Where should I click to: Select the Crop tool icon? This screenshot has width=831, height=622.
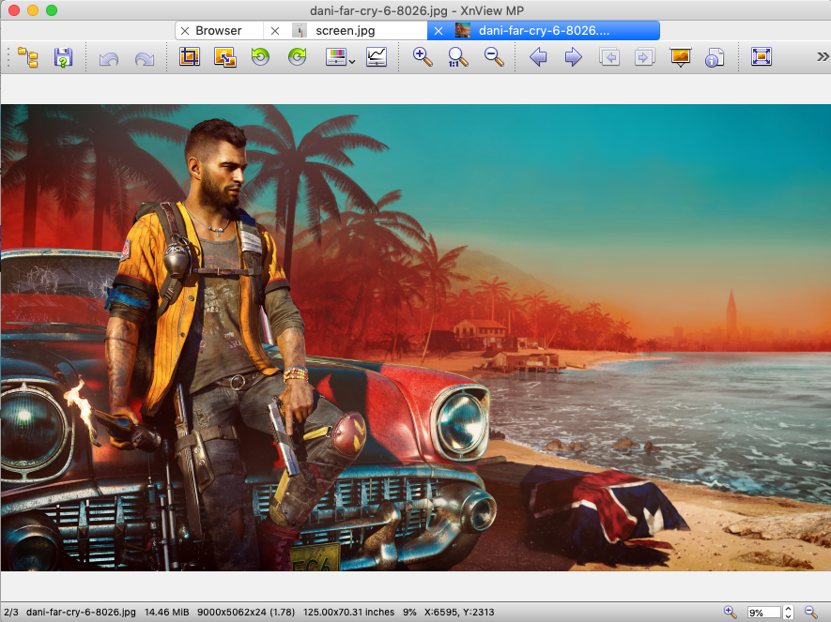189,56
